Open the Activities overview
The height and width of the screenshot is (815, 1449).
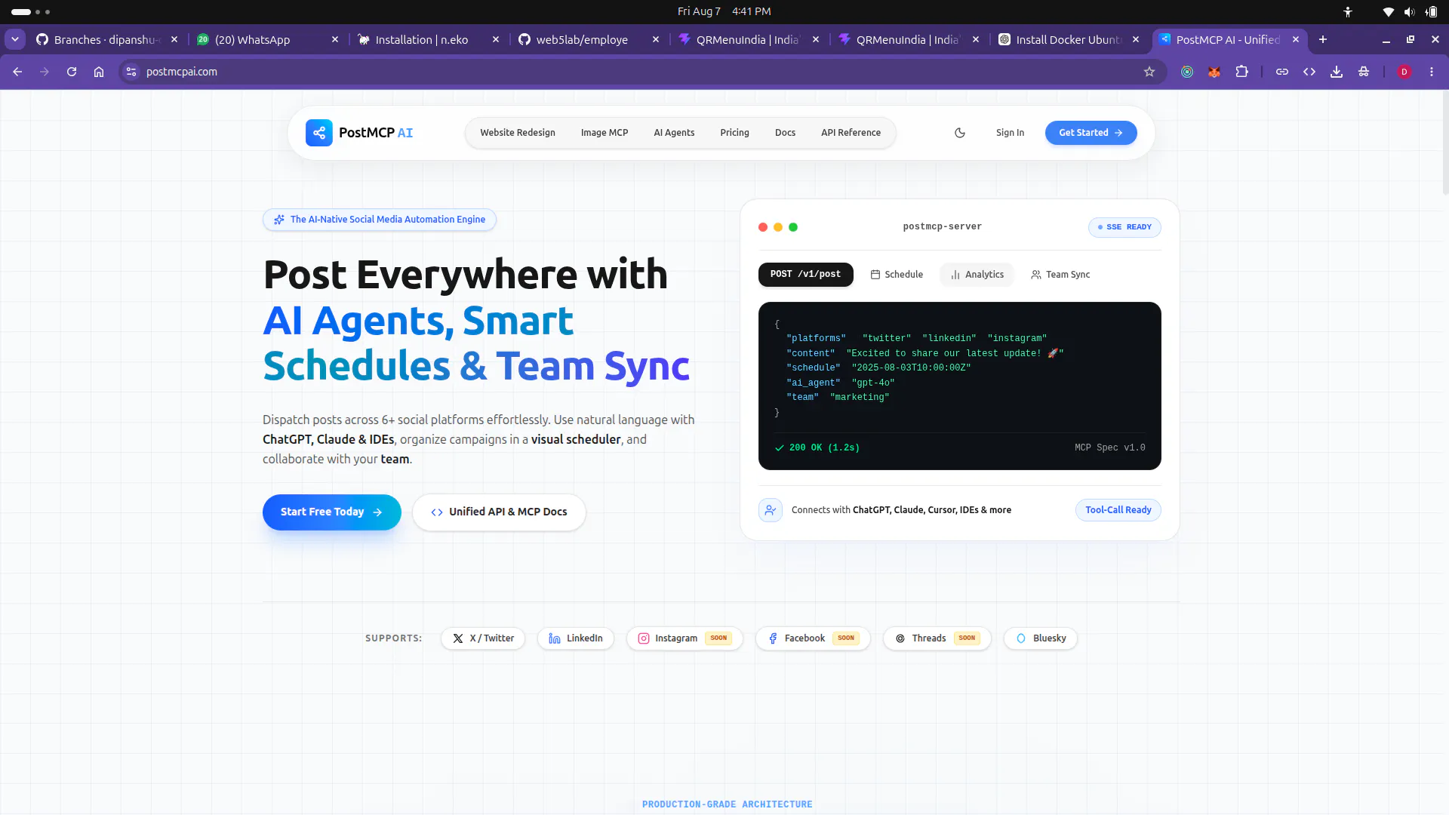point(31,11)
